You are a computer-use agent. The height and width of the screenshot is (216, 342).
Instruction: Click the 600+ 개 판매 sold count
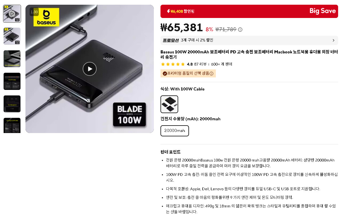222,64
